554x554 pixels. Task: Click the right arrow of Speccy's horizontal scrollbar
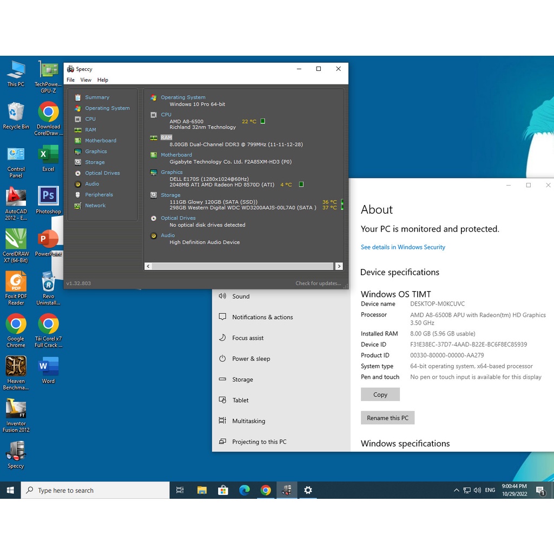pyautogui.click(x=339, y=266)
